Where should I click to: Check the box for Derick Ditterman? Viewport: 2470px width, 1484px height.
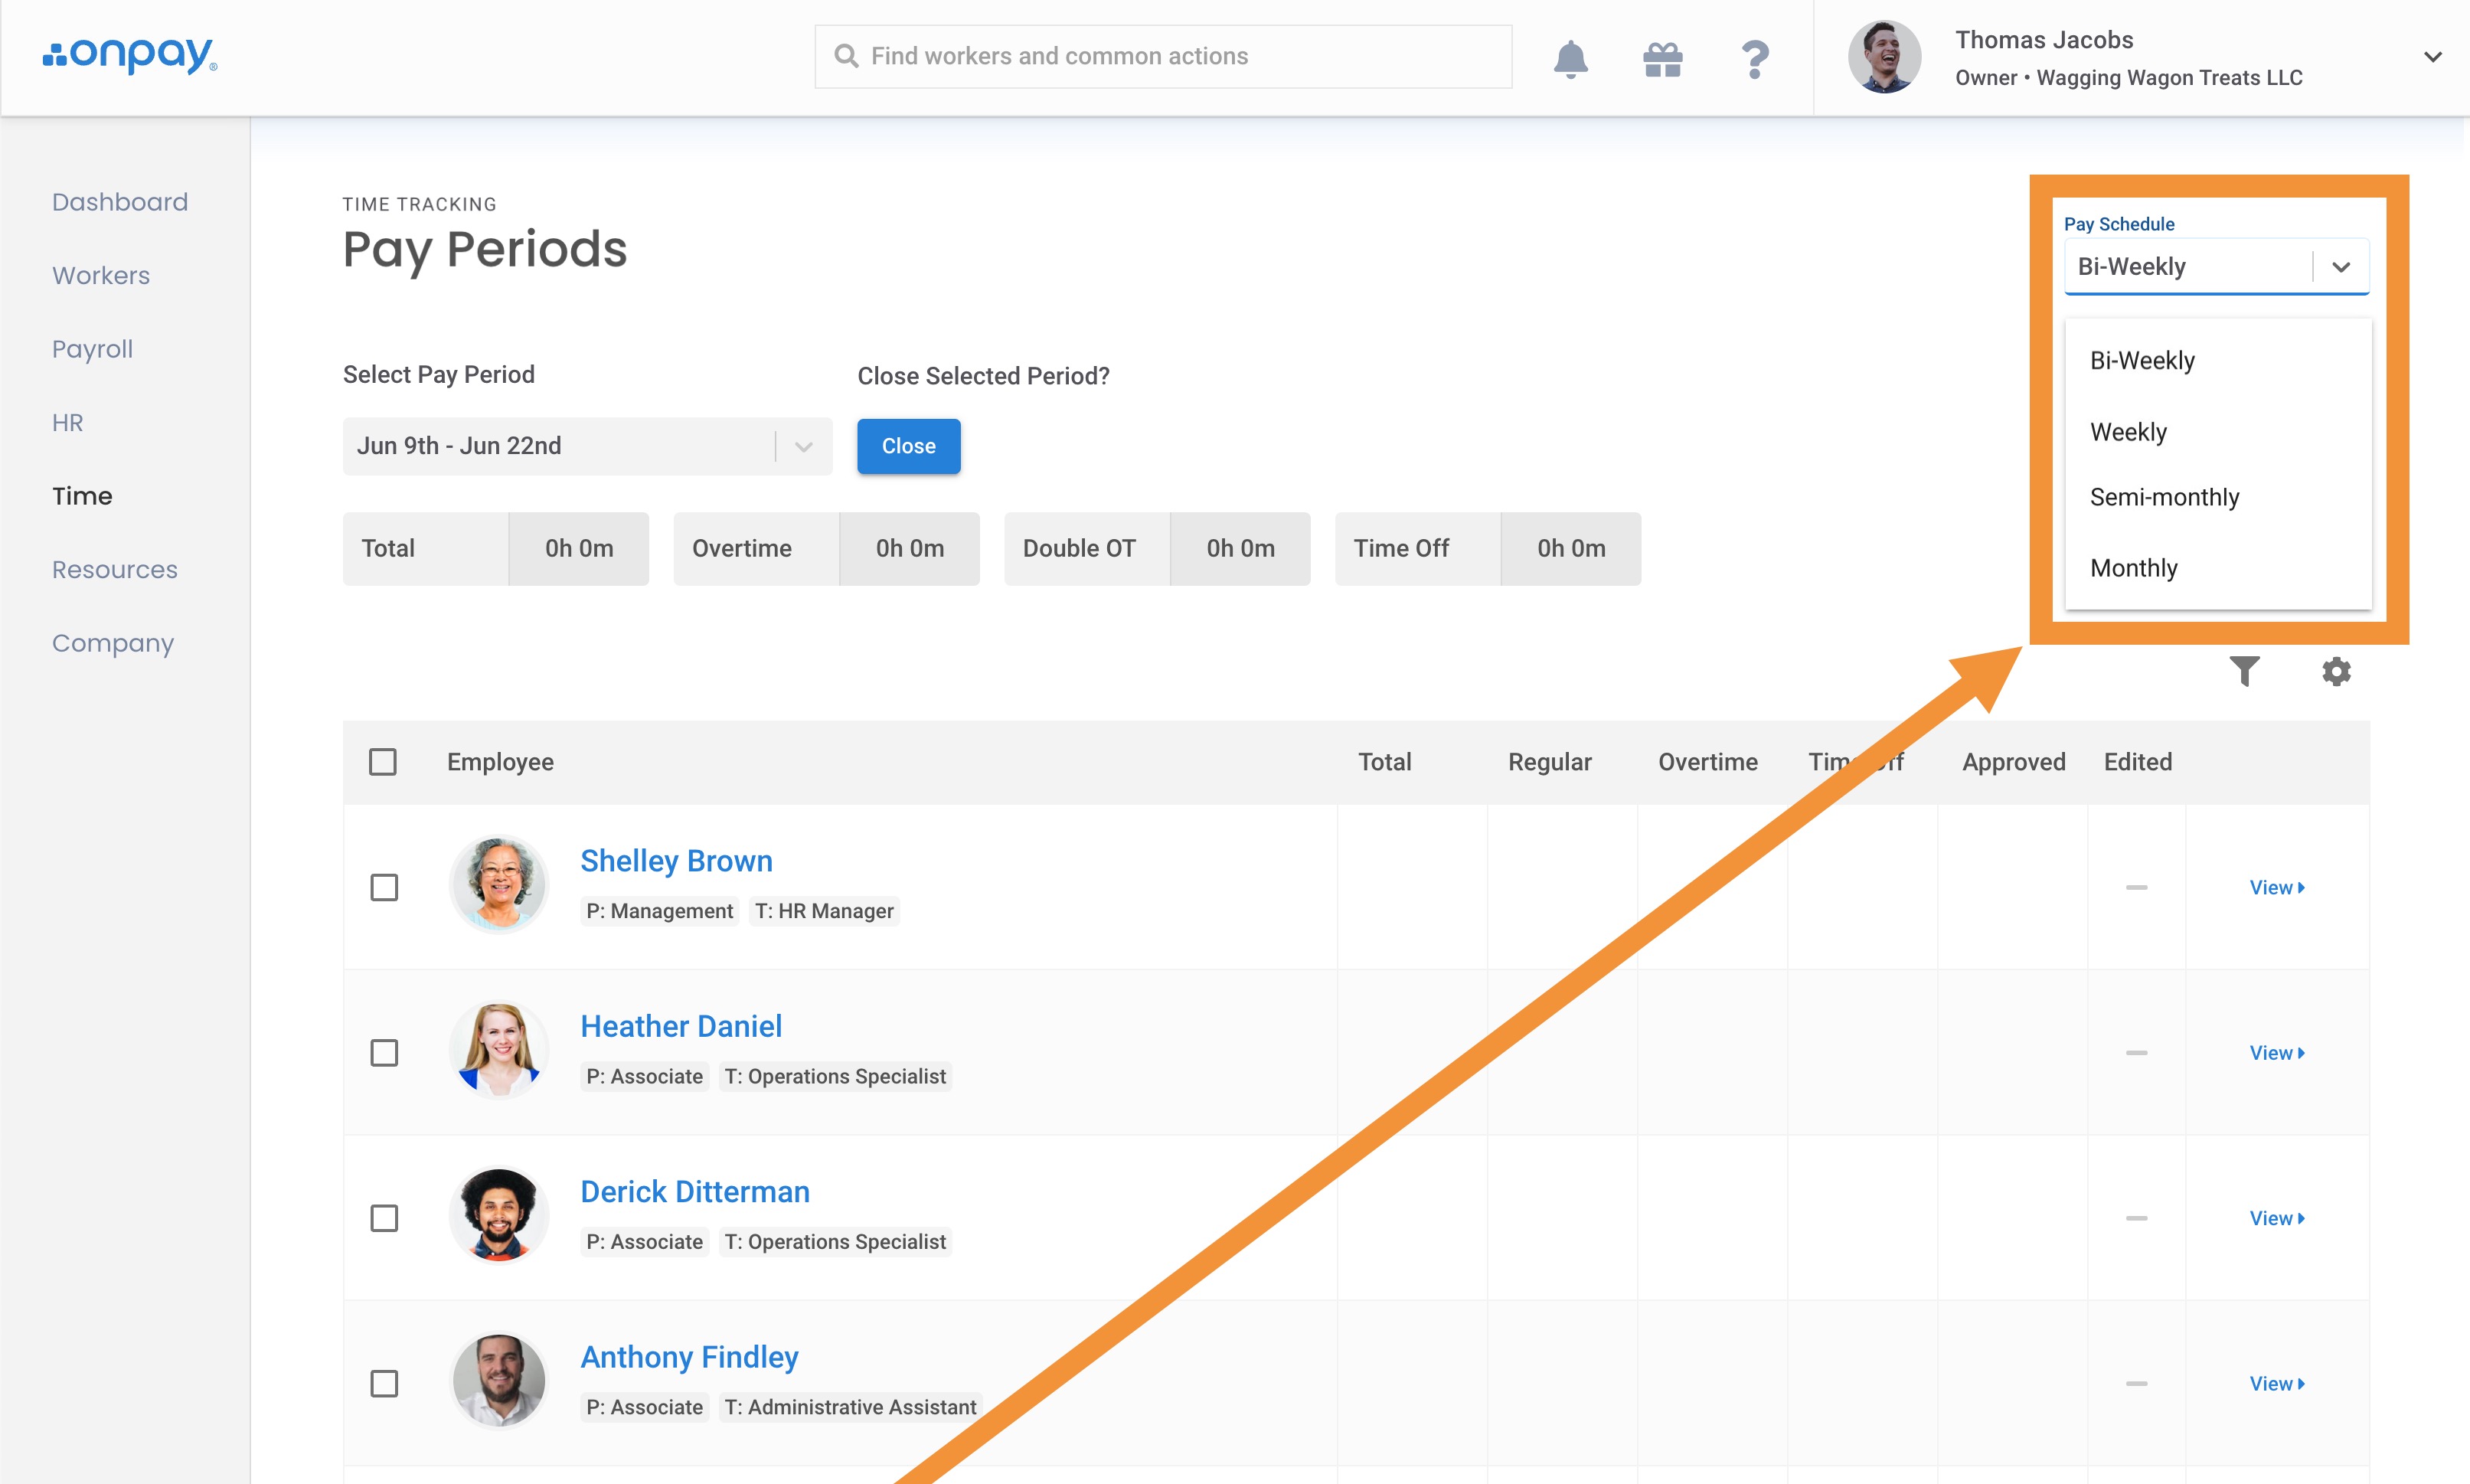384,1218
